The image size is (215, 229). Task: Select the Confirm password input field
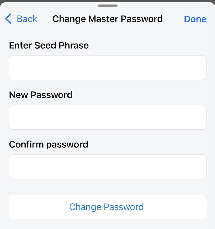(x=108, y=167)
